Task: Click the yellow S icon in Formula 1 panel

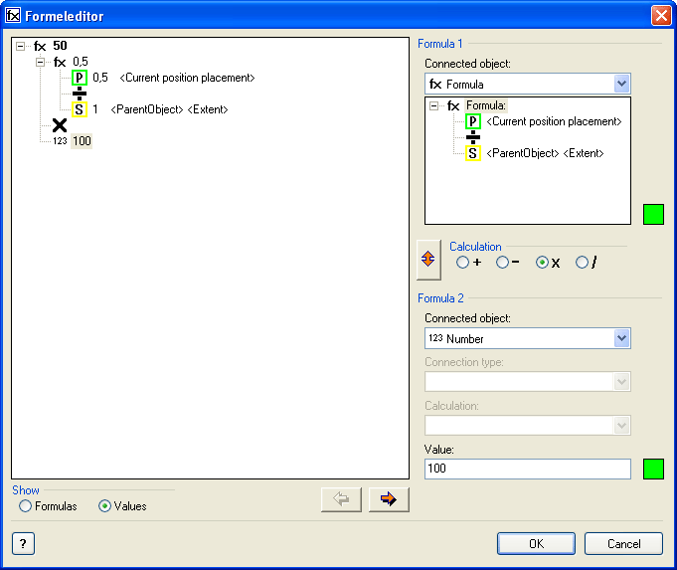Action: (x=473, y=153)
